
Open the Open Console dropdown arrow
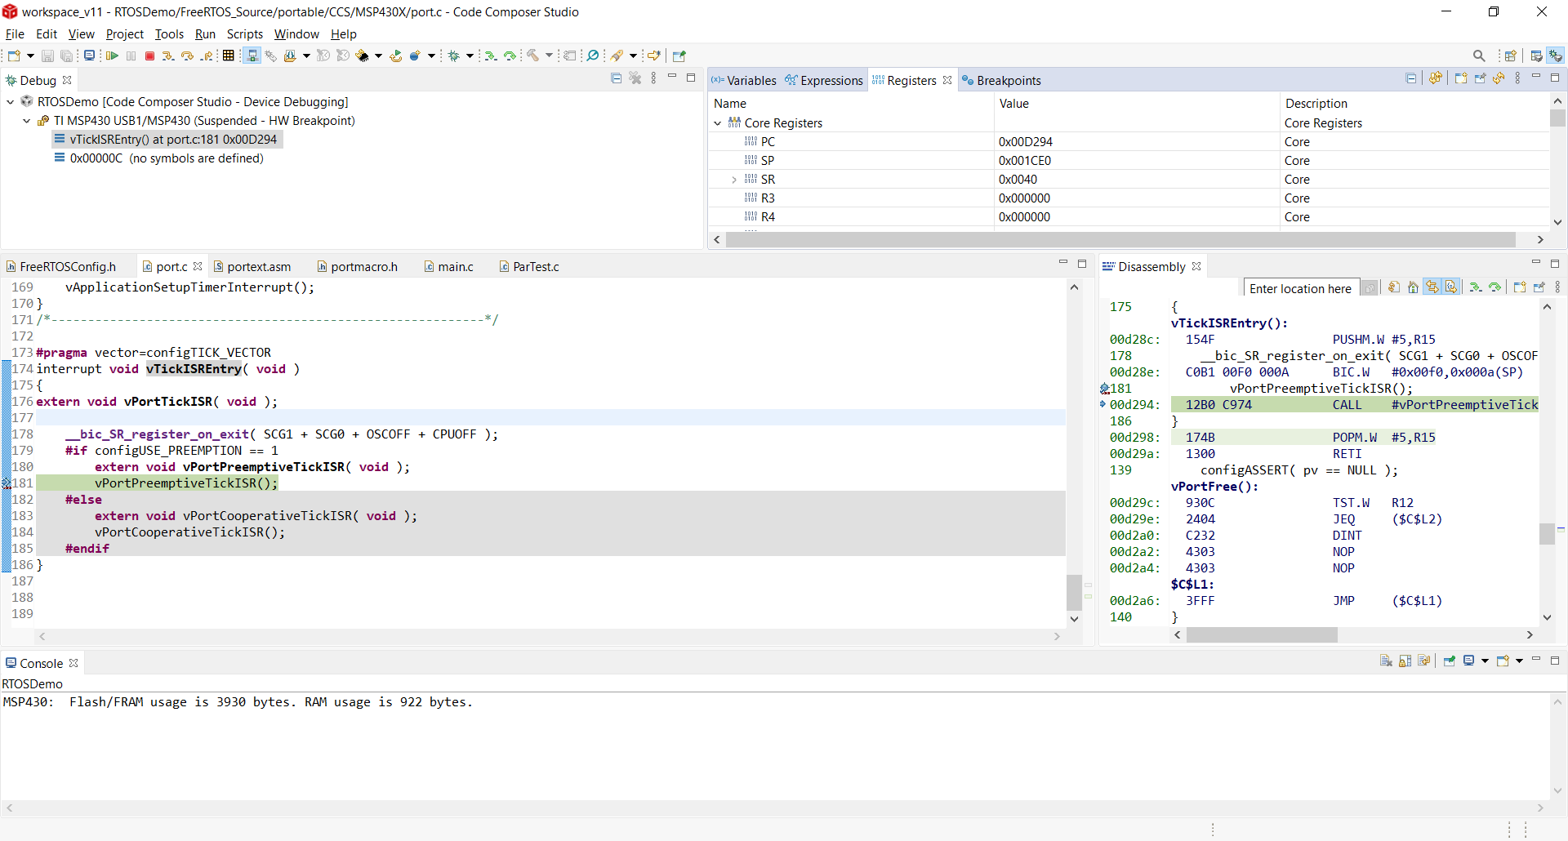pos(1520,661)
